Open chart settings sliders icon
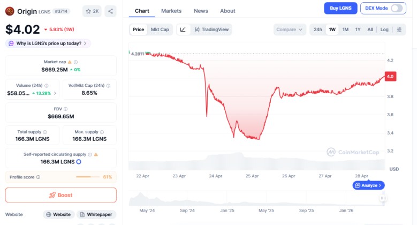This screenshot has width=417, height=225. (x=399, y=29)
